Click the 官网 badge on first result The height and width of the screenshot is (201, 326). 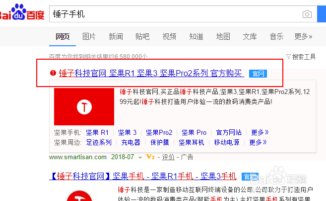[258, 74]
